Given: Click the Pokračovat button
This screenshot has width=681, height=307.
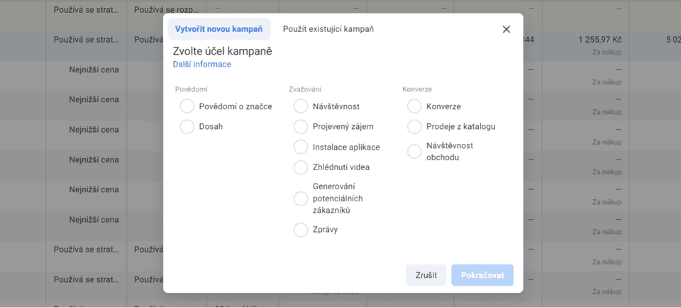Looking at the screenshot, I should pos(482,275).
